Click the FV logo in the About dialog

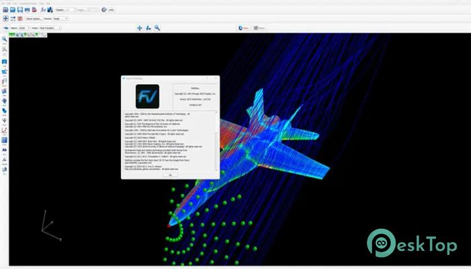(147, 96)
